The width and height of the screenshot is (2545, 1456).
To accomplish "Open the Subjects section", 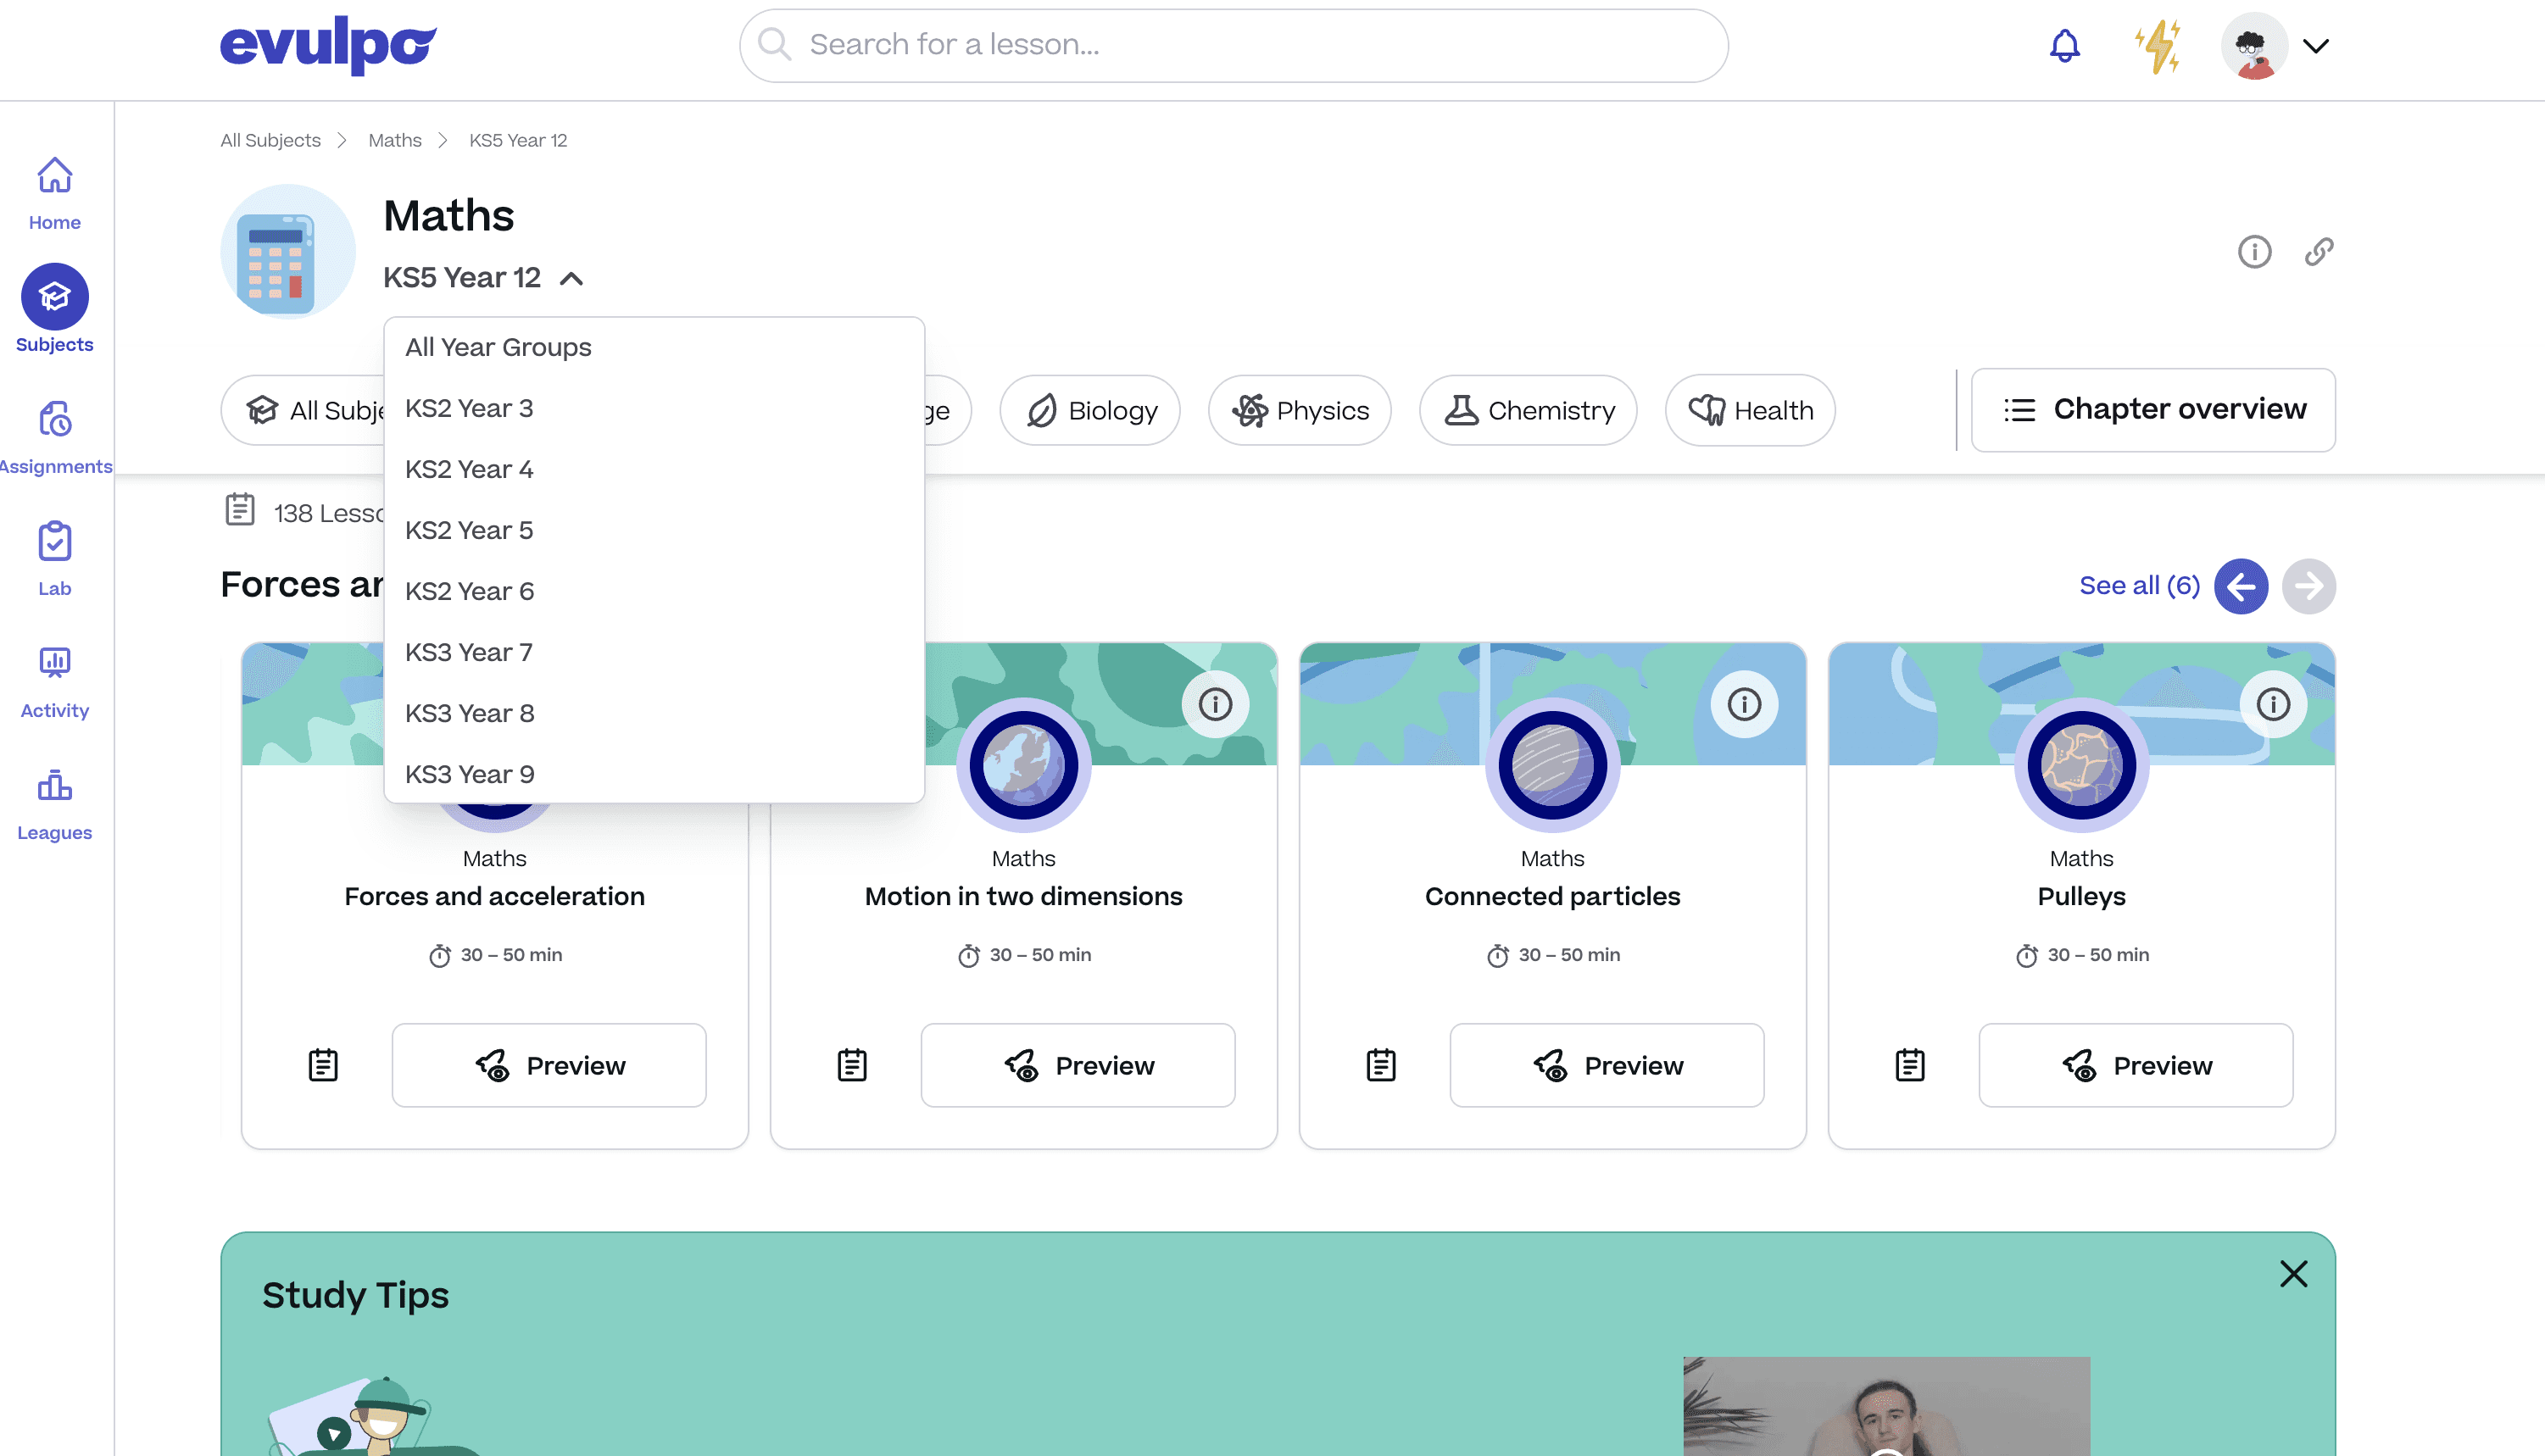I will click(x=53, y=310).
